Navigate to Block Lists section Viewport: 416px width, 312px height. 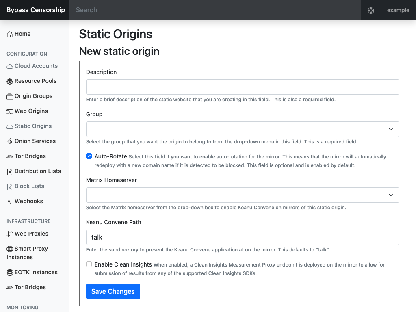point(29,186)
